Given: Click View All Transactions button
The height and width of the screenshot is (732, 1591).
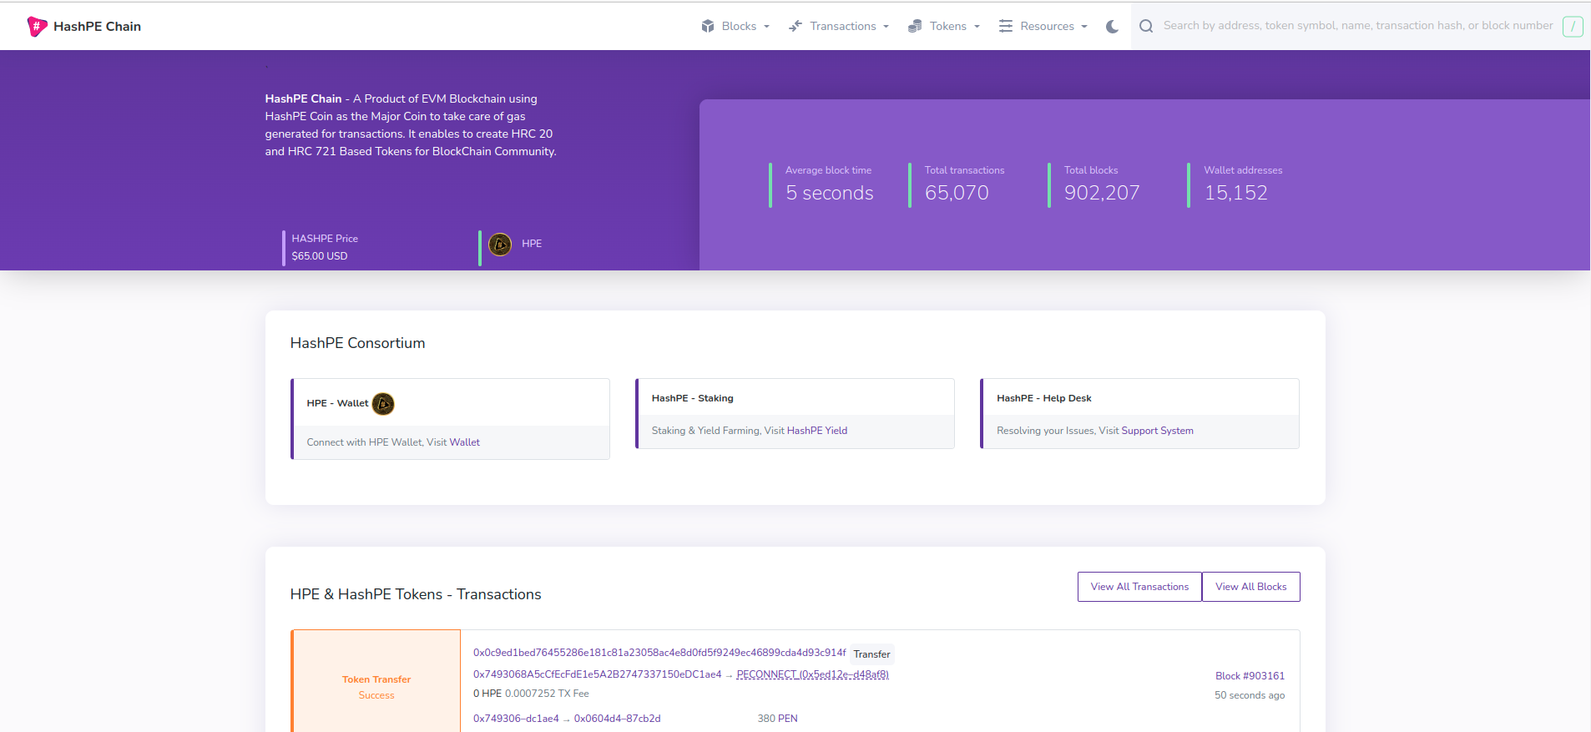Looking at the screenshot, I should (x=1139, y=587).
